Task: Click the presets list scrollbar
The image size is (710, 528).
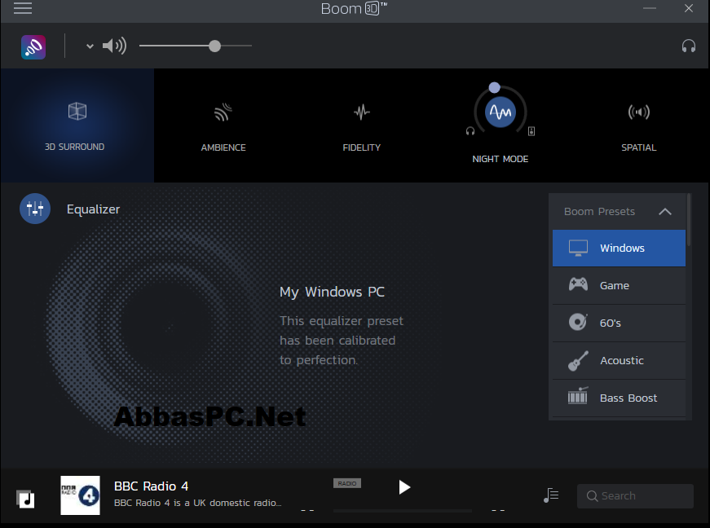Action: coord(689,220)
